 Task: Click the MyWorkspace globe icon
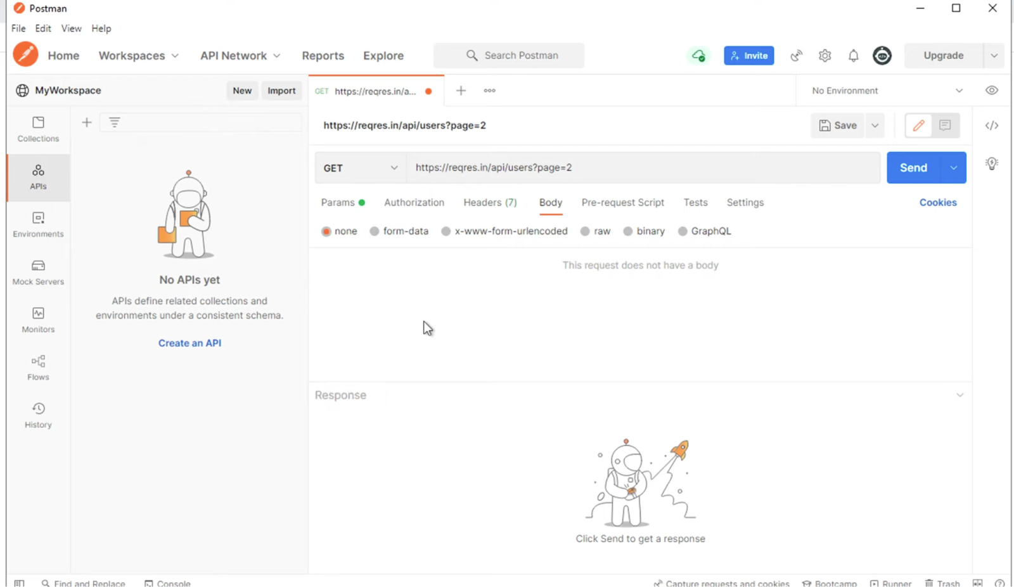[x=22, y=91]
